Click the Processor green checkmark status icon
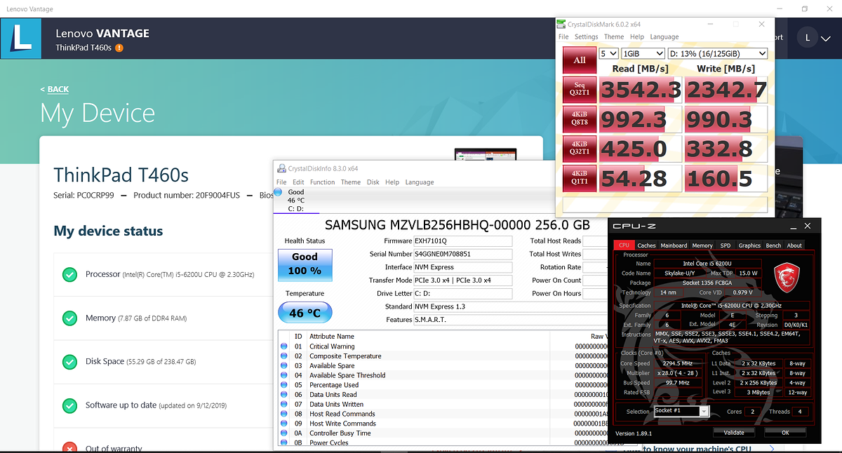Screen dimensions: 842x453 (69, 274)
